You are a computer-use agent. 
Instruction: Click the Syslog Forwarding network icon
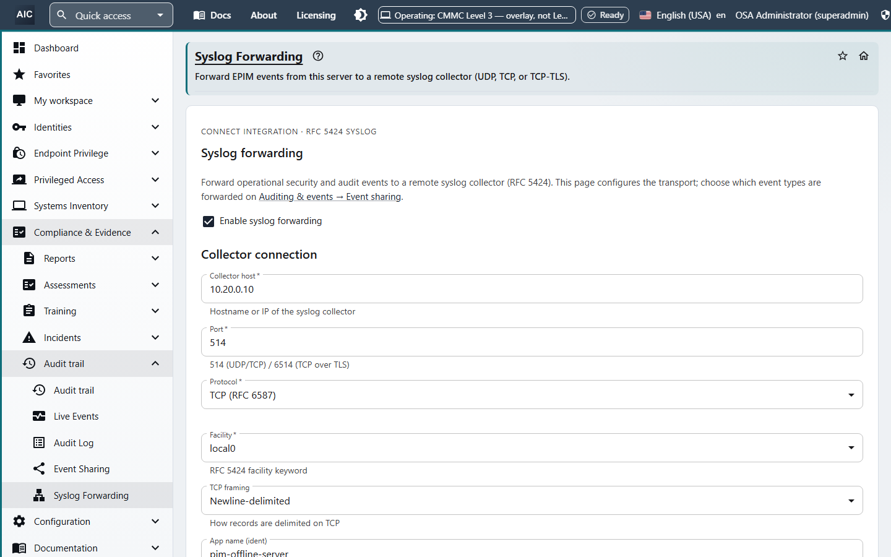[39, 495]
